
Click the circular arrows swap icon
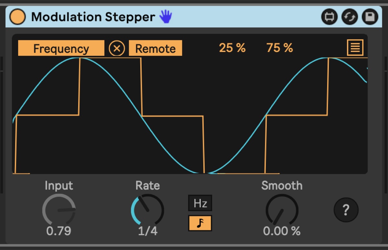click(350, 17)
